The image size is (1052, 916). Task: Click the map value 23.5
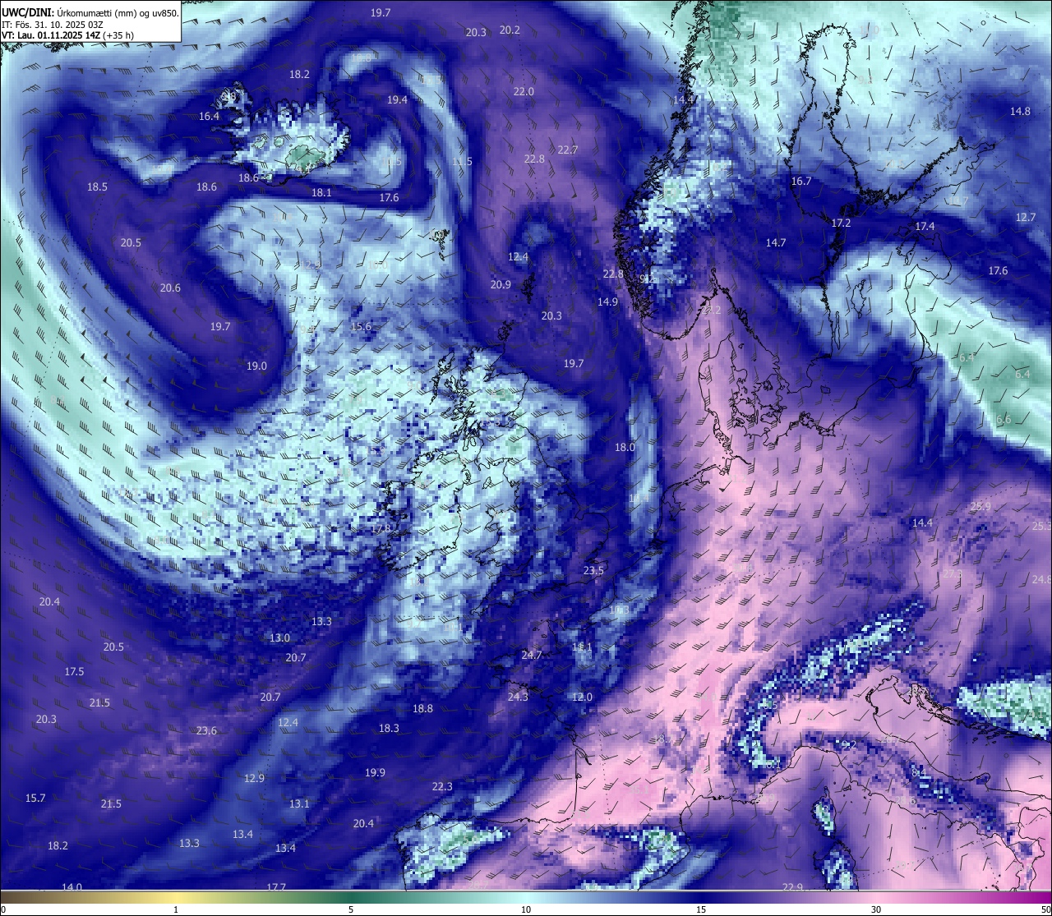point(593,570)
